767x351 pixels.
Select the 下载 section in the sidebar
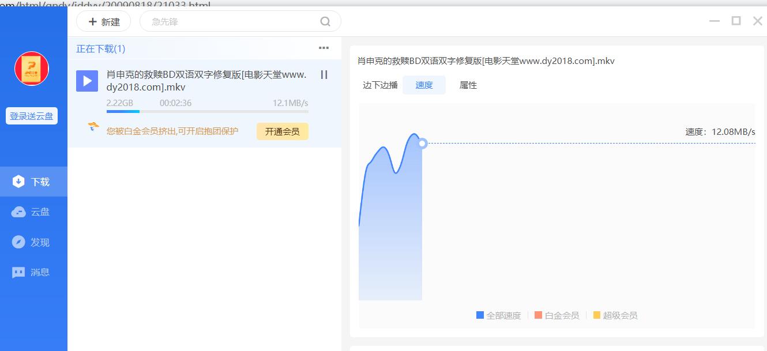pos(33,180)
